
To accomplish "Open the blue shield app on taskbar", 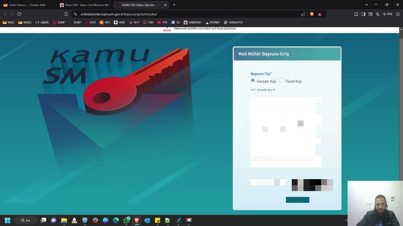I will [85, 220].
